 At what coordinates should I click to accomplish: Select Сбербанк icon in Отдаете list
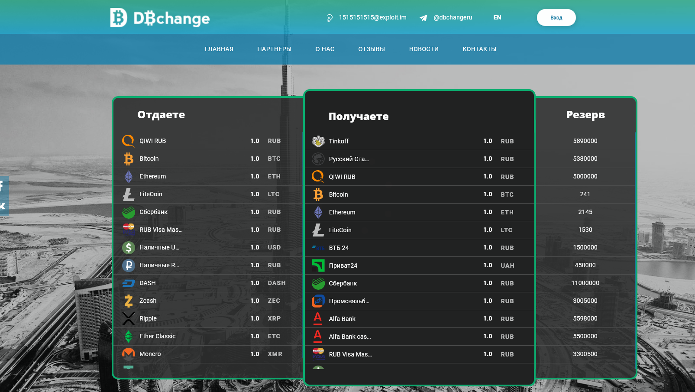click(x=129, y=212)
